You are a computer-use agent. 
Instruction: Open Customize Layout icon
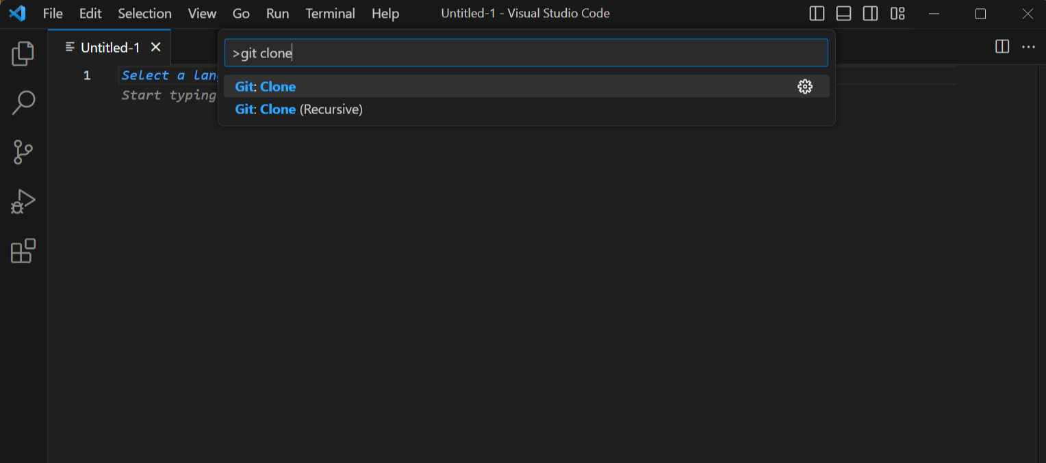click(x=897, y=14)
